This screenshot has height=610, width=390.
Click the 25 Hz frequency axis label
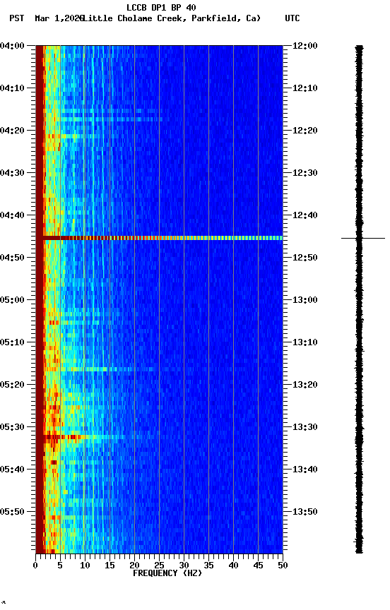159,566
